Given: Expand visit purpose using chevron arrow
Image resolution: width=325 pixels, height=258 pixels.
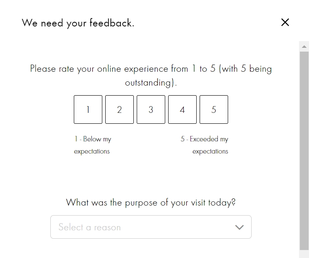Looking at the screenshot, I should click(239, 227).
